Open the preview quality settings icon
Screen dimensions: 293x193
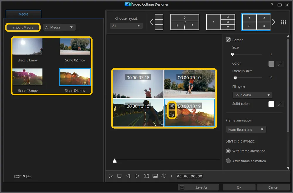coord(155,176)
